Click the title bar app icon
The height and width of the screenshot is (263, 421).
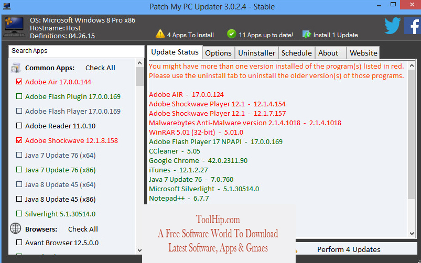(6, 6)
